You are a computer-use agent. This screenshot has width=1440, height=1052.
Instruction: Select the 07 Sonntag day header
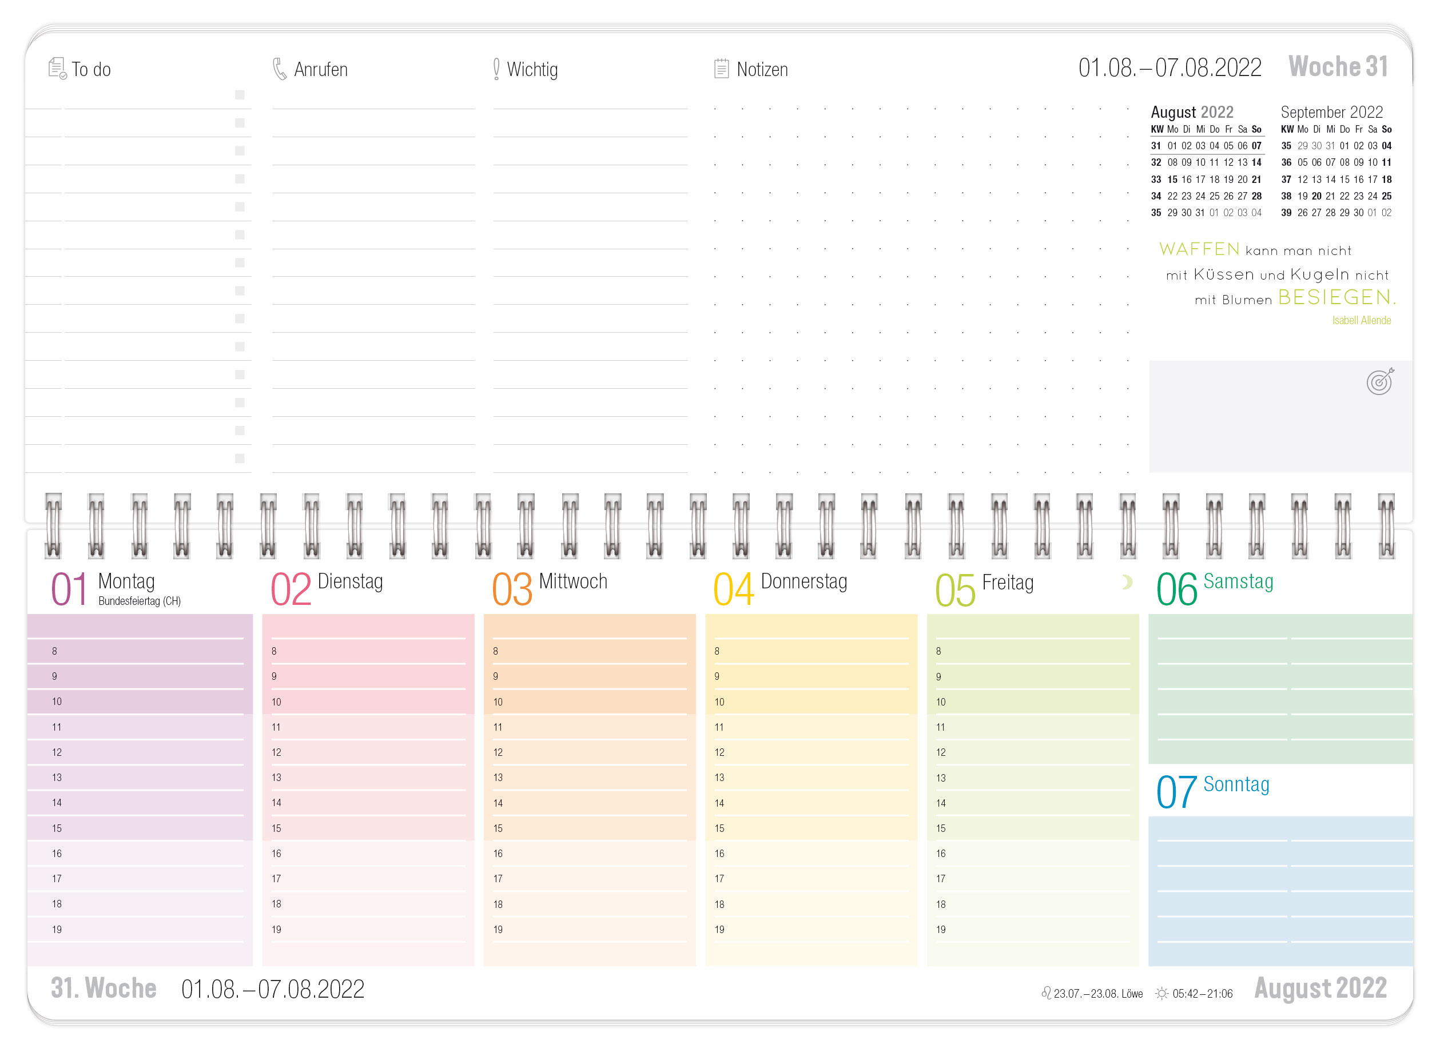(x=1212, y=790)
